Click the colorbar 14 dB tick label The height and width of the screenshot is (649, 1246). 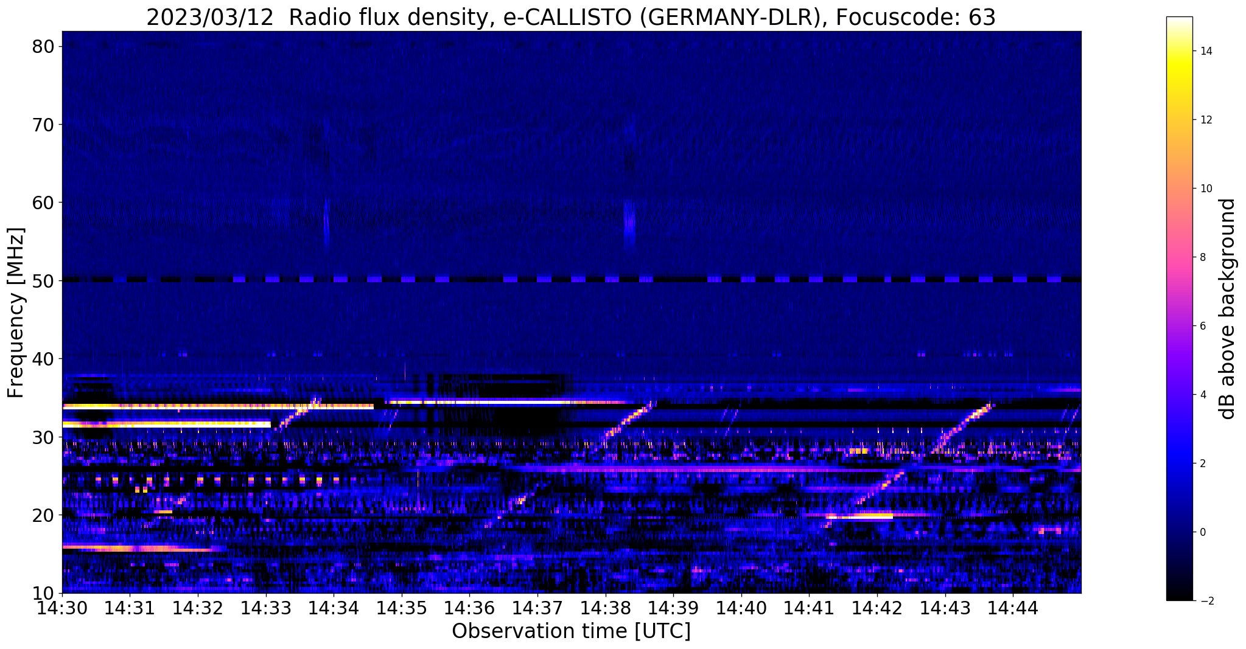click(x=1205, y=51)
